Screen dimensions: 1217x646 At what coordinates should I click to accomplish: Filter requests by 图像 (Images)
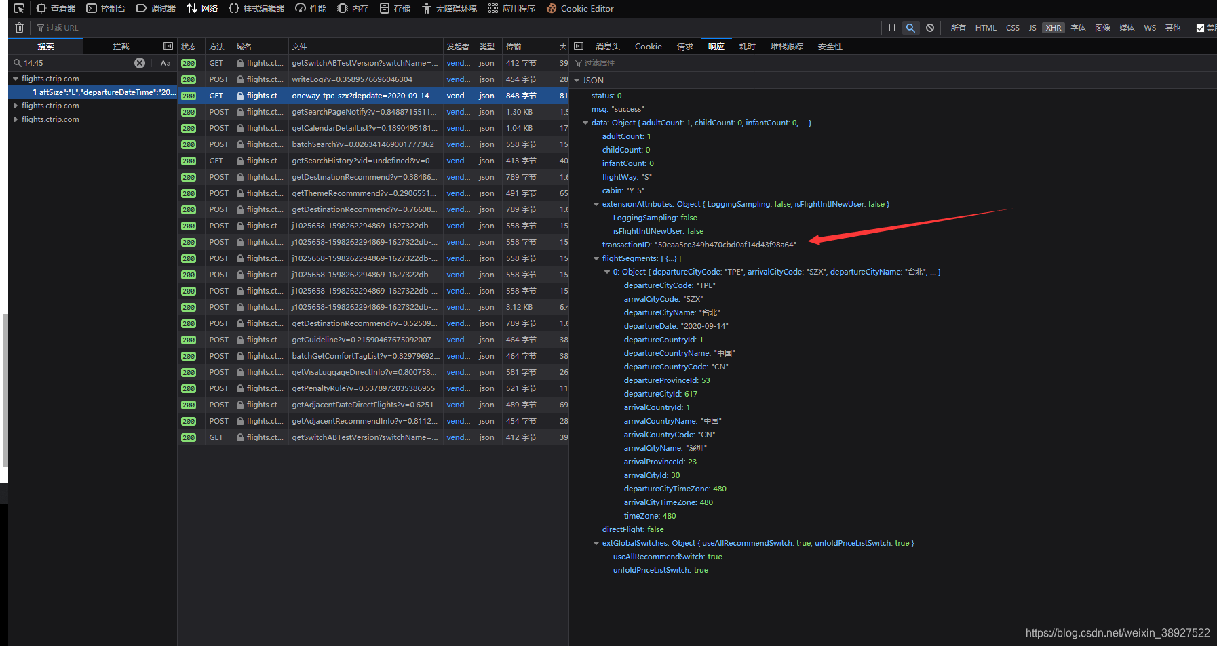(x=1102, y=28)
